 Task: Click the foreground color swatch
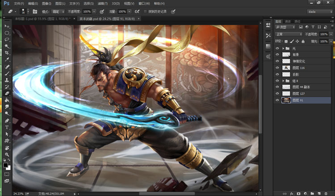point(5,165)
